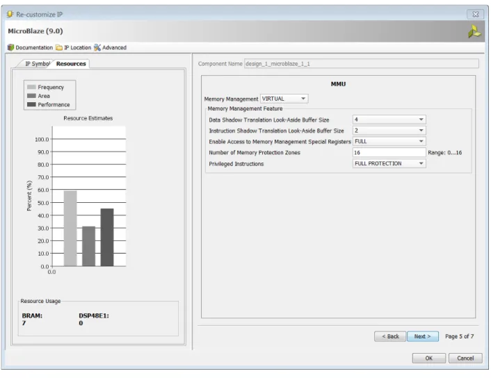This screenshot has width=491, height=378.
Task: Click the Xilinx logo in header
Action: pyautogui.click(x=474, y=31)
